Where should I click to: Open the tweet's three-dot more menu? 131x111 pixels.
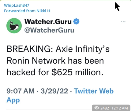(123, 21)
